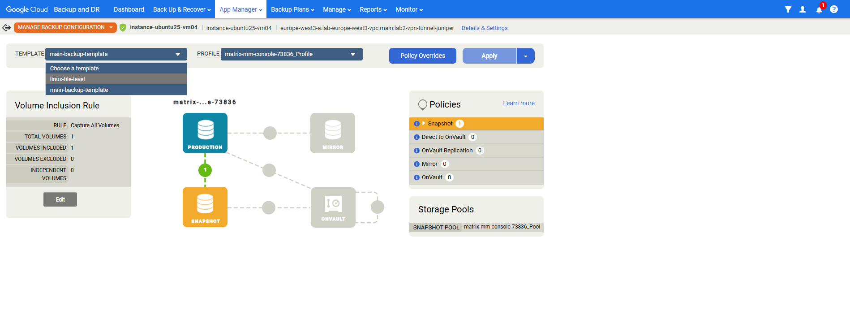Go to the Dashboard tab
Image resolution: width=850 pixels, height=315 pixels.
[129, 9]
